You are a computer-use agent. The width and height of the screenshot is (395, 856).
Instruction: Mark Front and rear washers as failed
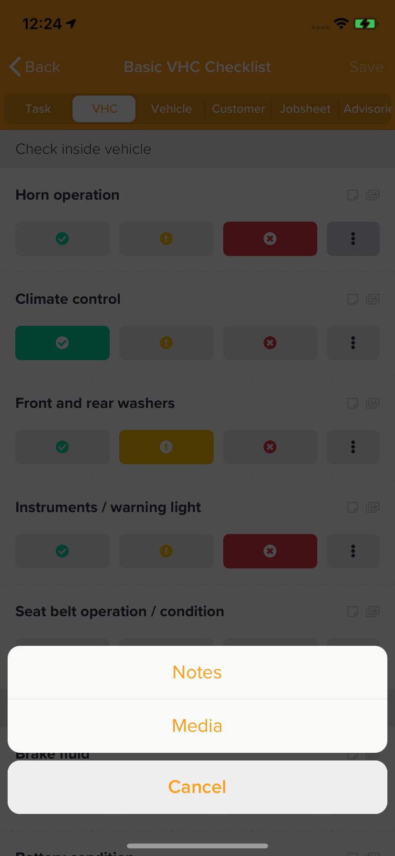(270, 447)
